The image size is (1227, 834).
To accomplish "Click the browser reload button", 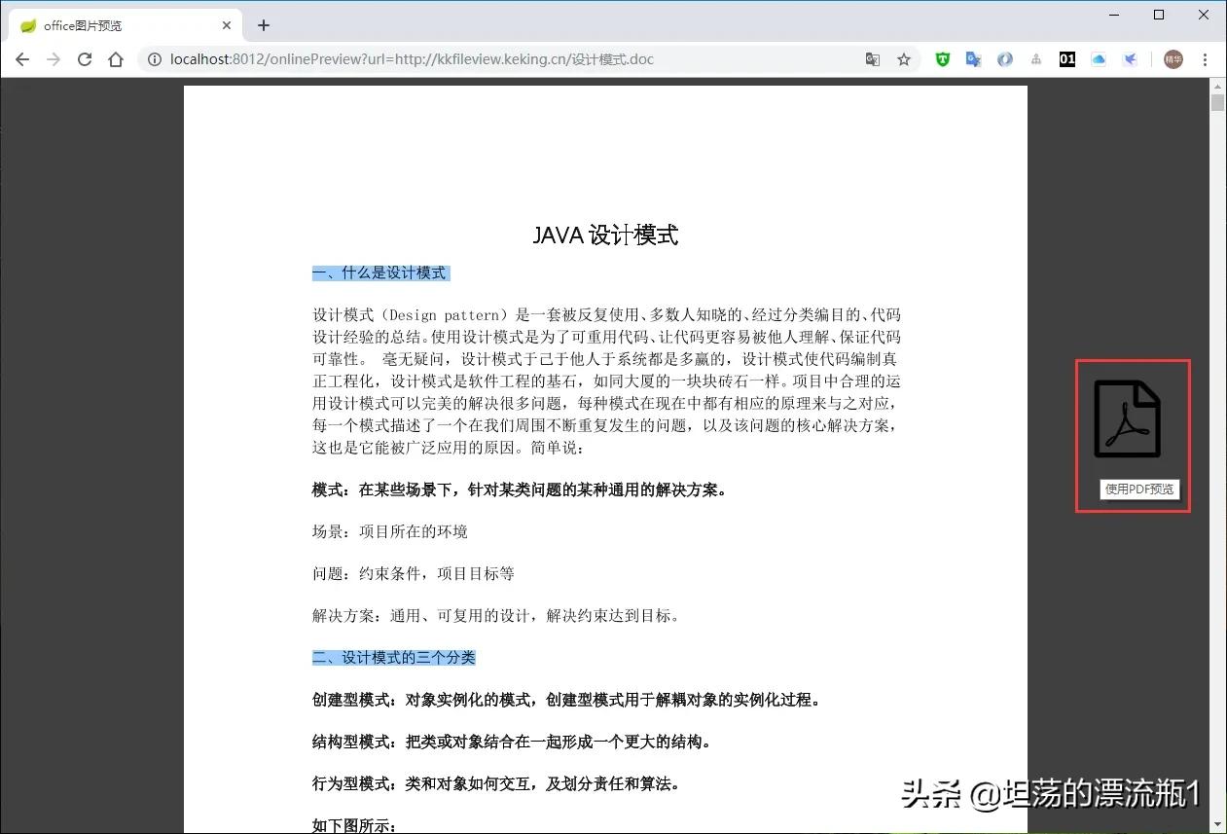I will tap(85, 58).
